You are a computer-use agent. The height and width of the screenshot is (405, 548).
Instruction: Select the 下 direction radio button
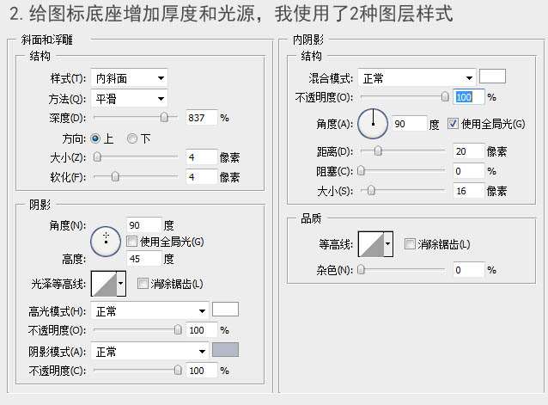tap(131, 138)
